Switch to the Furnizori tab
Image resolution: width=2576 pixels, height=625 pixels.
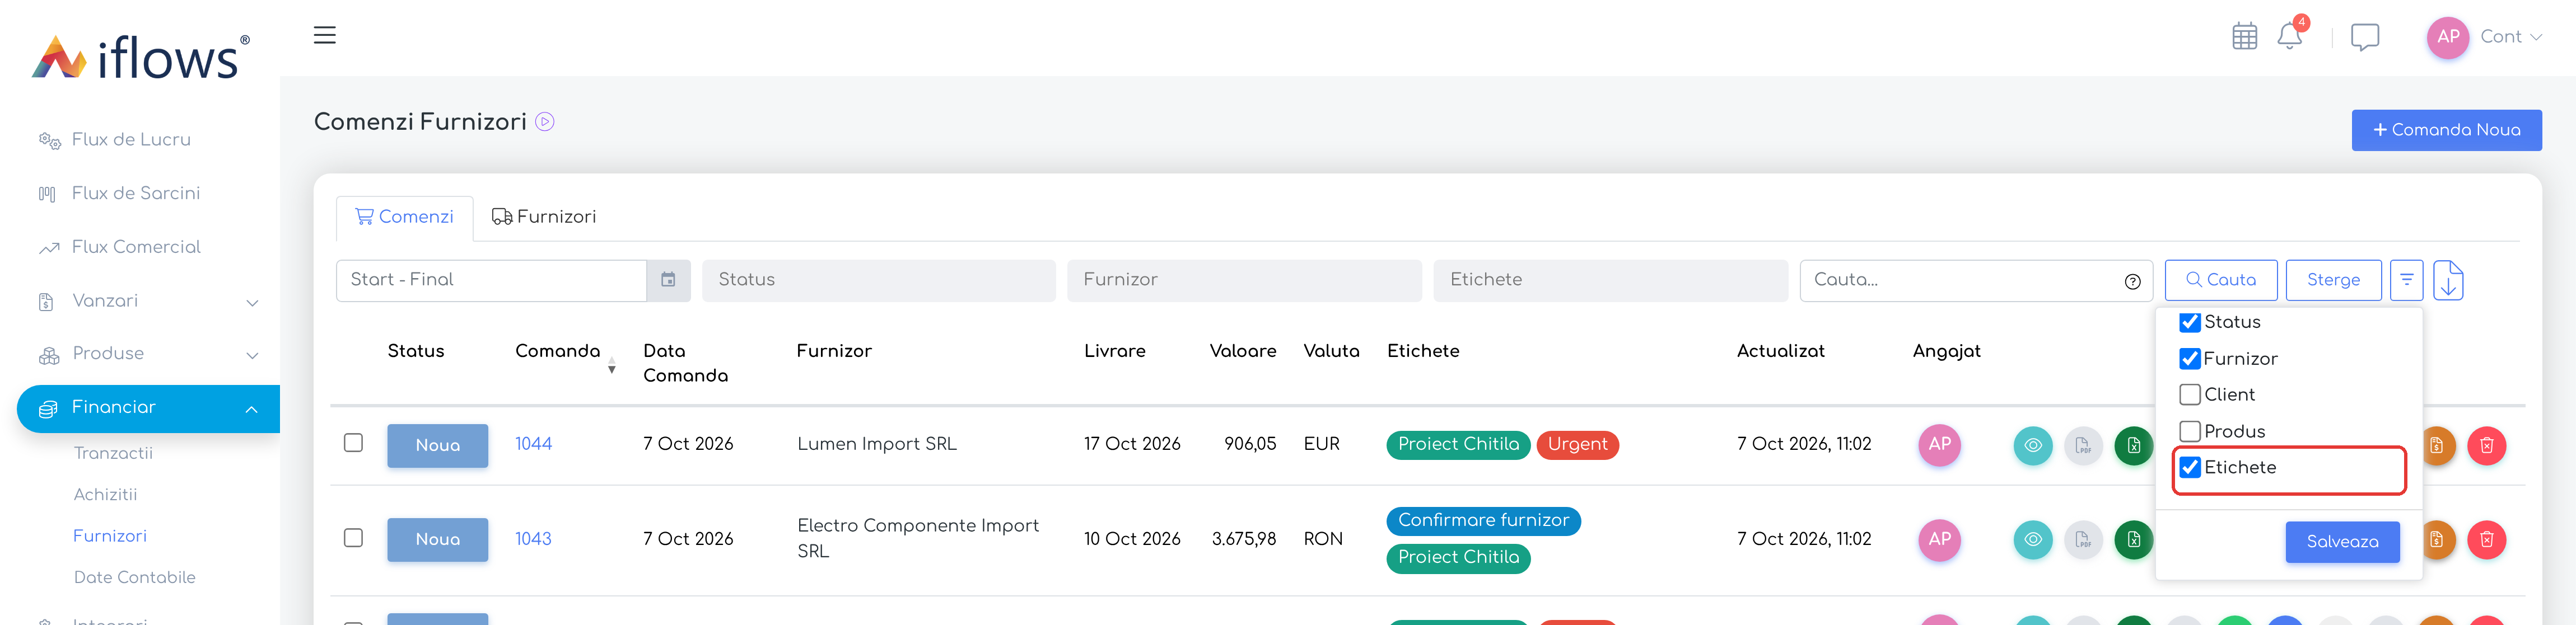pyautogui.click(x=543, y=218)
